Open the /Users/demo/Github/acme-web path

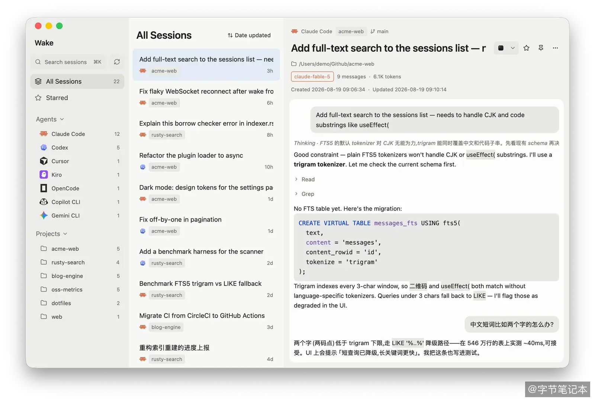337,64
